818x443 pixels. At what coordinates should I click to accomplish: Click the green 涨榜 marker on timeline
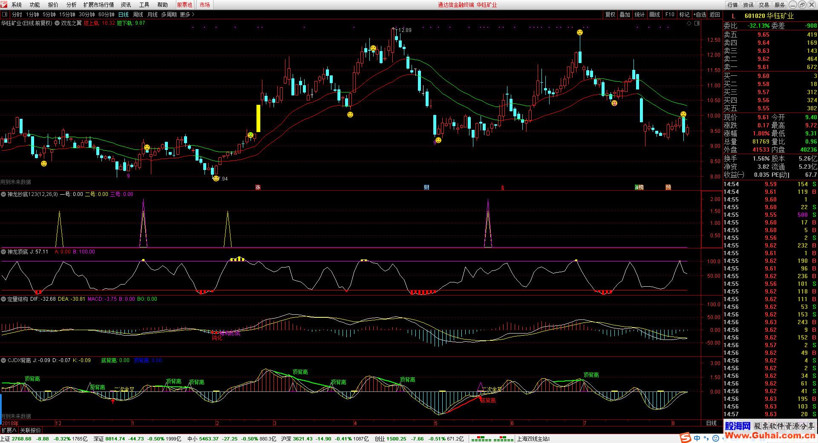pos(639,187)
